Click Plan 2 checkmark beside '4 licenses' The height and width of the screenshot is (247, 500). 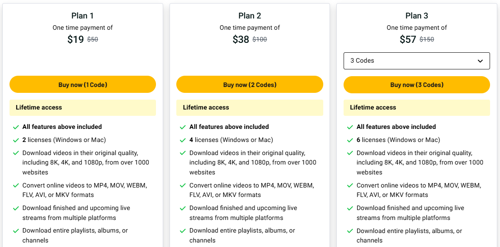[x=183, y=140]
